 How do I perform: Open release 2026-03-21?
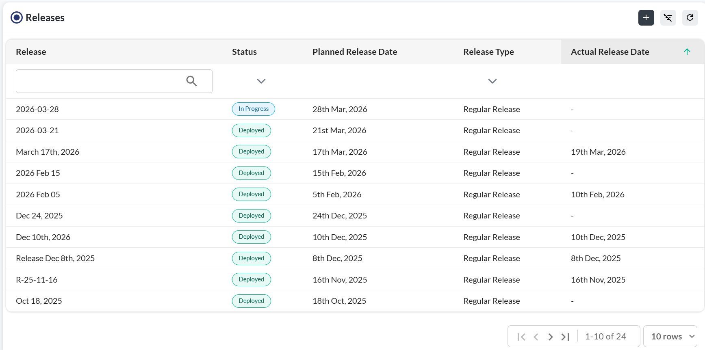pos(37,130)
